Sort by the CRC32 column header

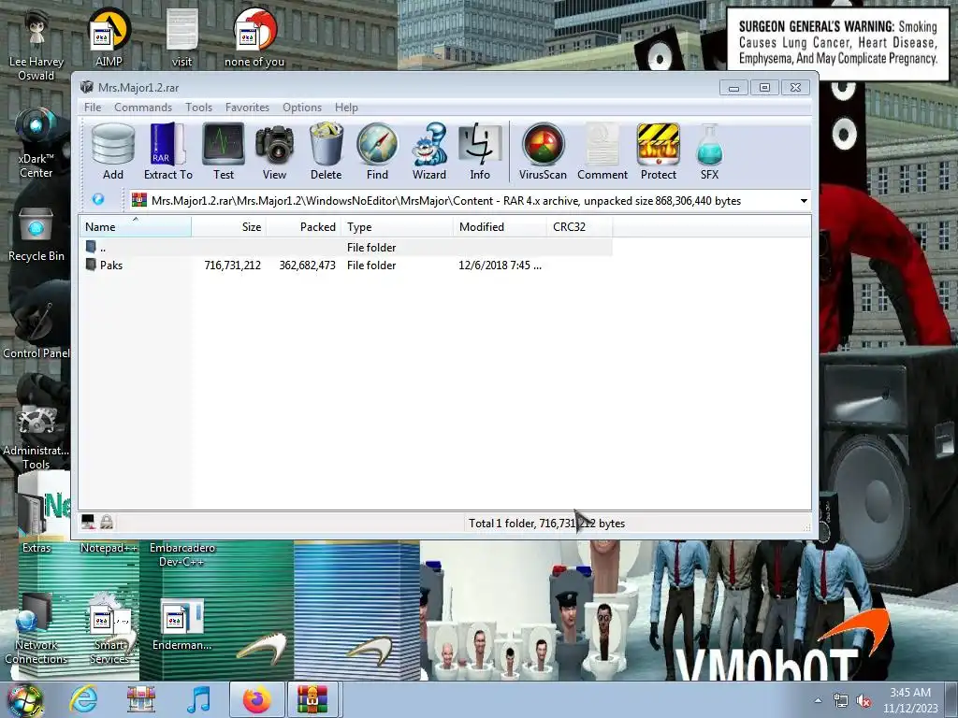point(579,227)
